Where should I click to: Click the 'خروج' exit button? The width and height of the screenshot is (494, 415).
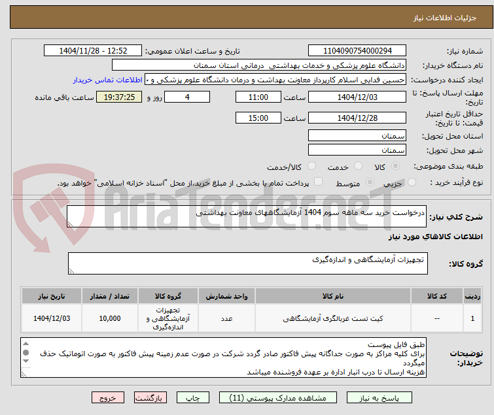[x=108, y=398]
